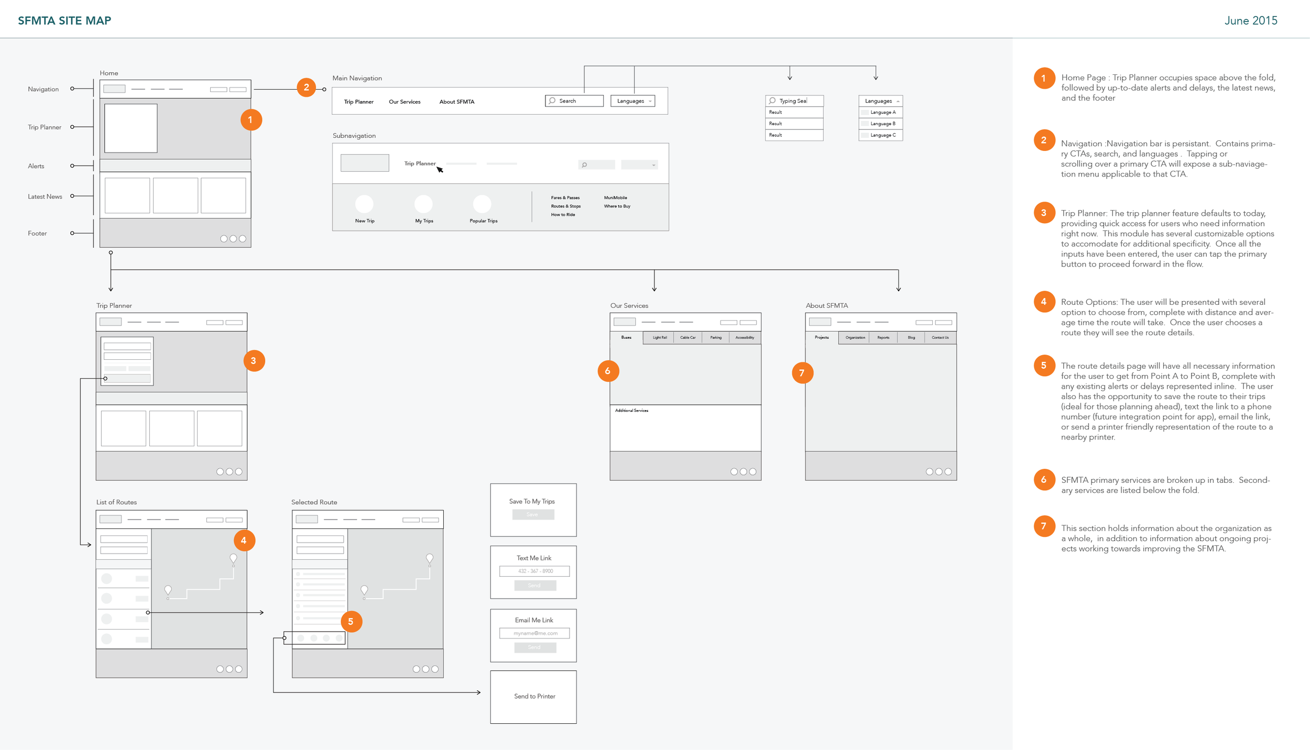Select the My Trips circle icon

423,203
